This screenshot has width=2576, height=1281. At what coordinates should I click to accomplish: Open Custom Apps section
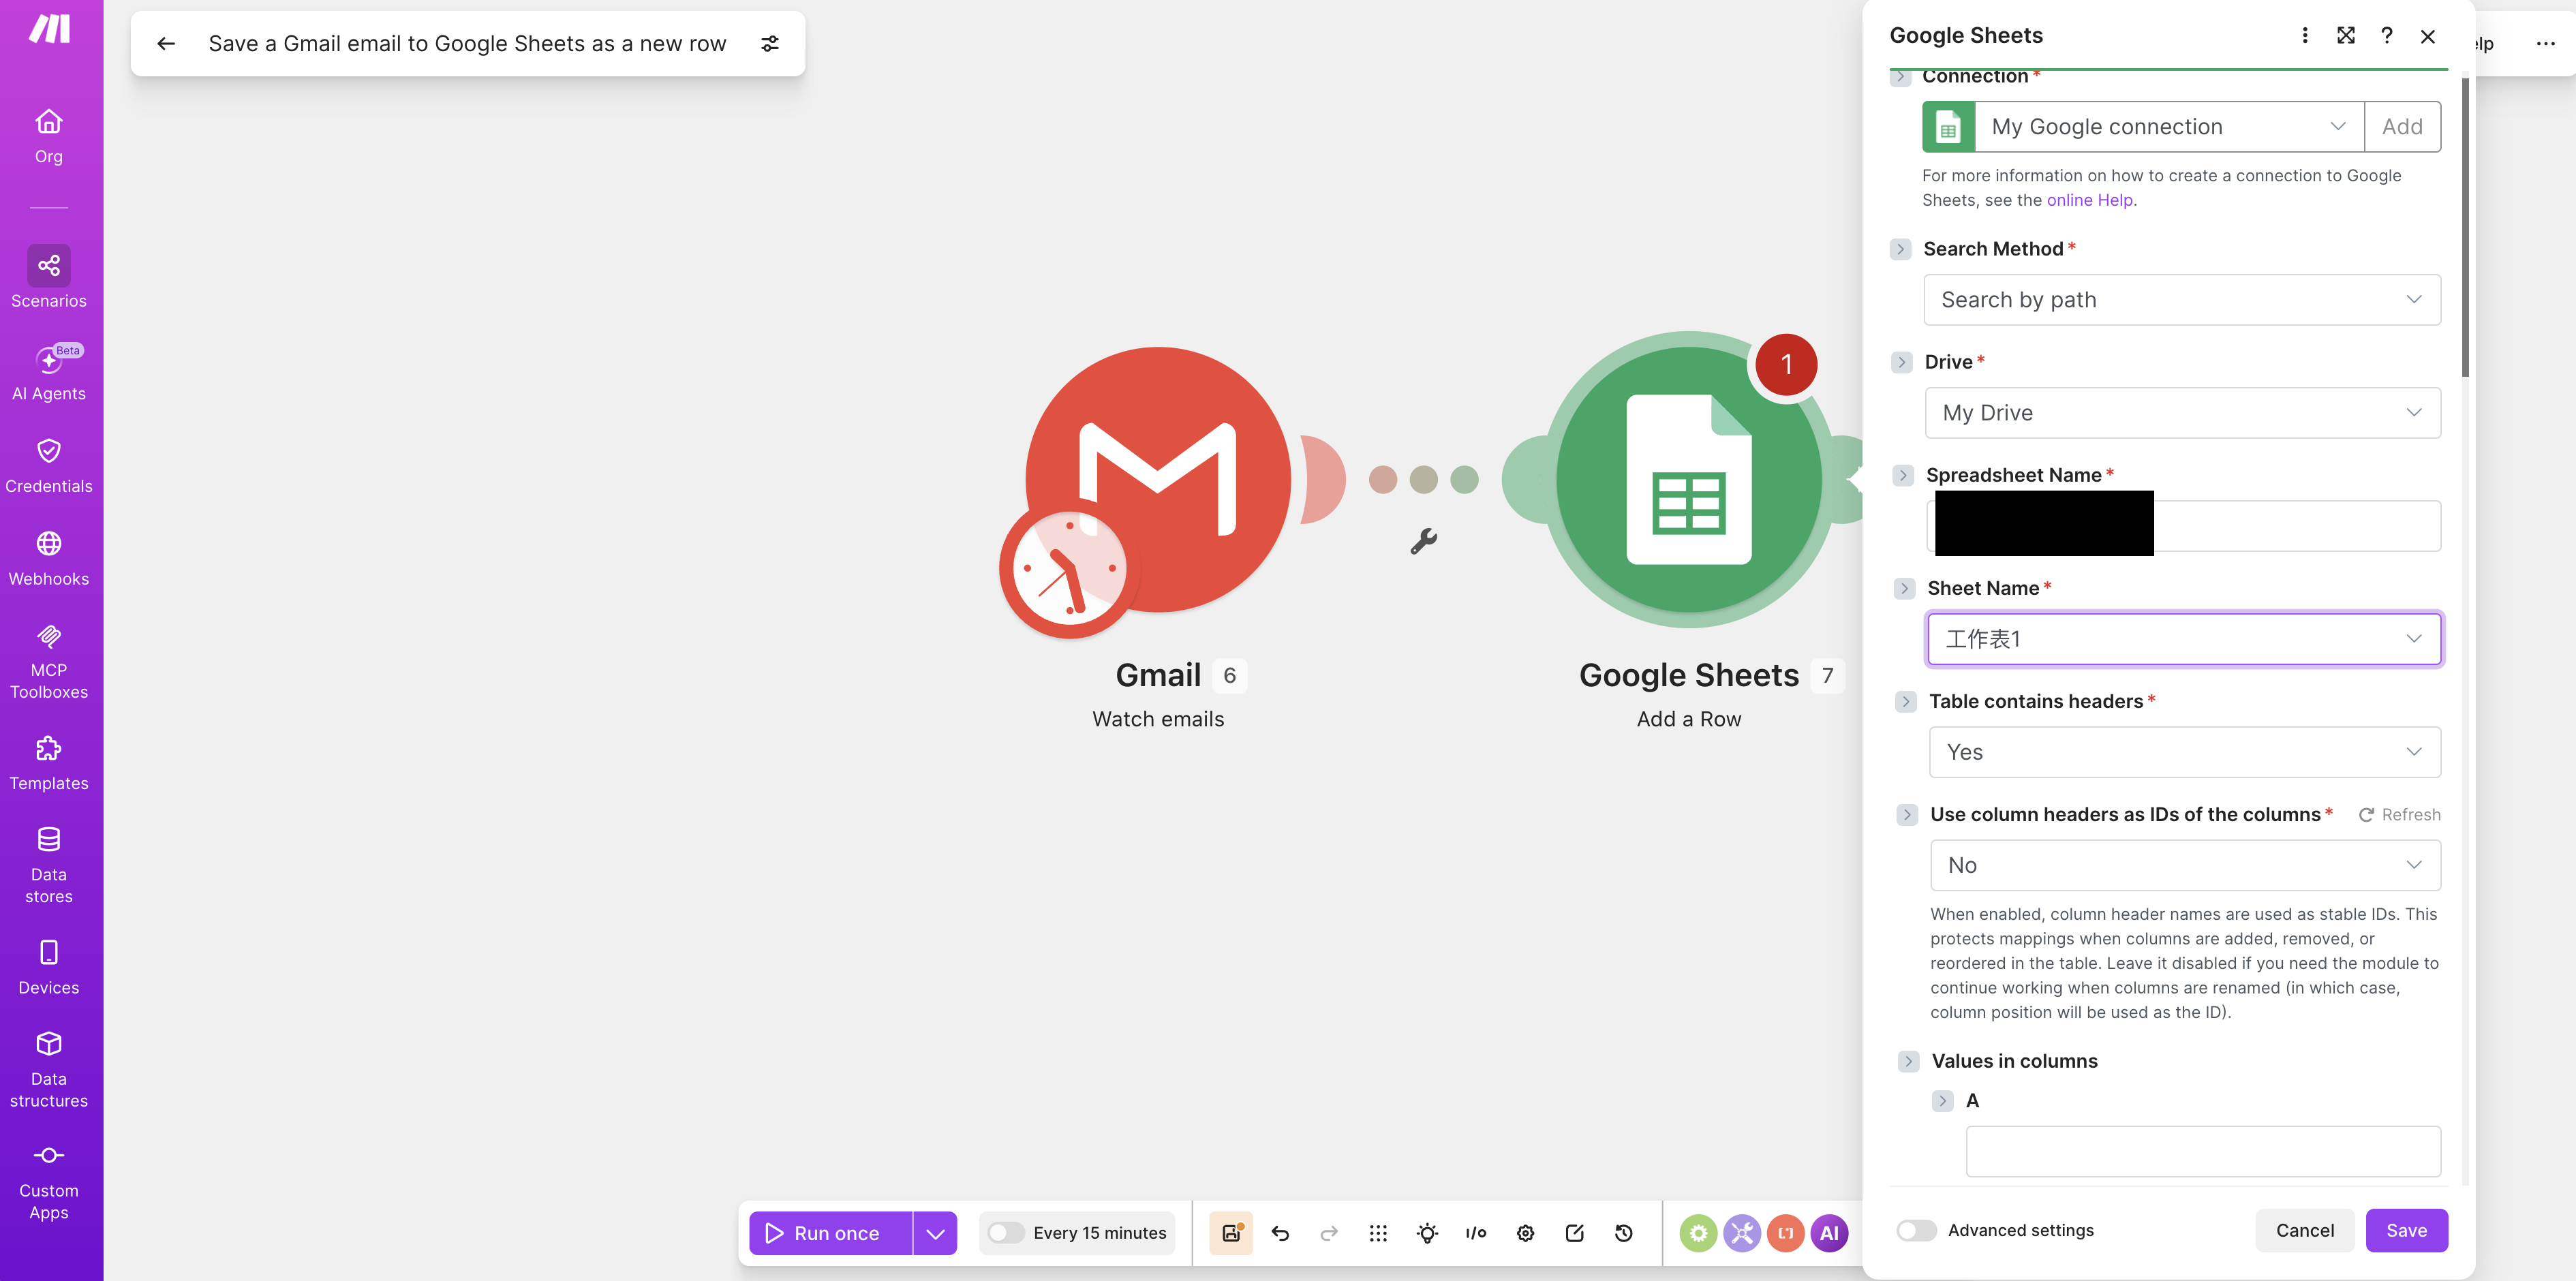[49, 1183]
